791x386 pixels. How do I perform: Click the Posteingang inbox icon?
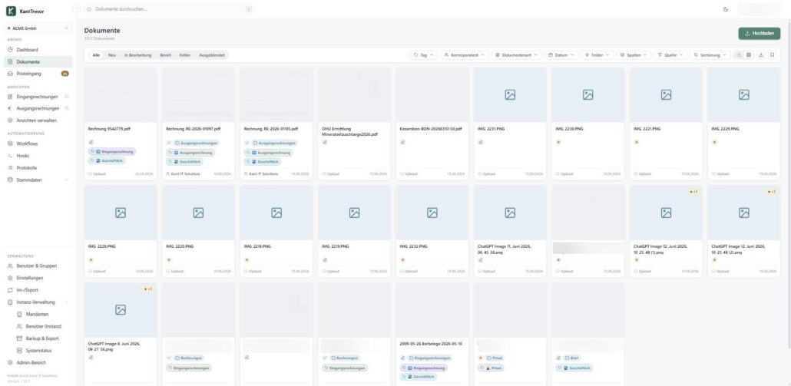click(10, 74)
